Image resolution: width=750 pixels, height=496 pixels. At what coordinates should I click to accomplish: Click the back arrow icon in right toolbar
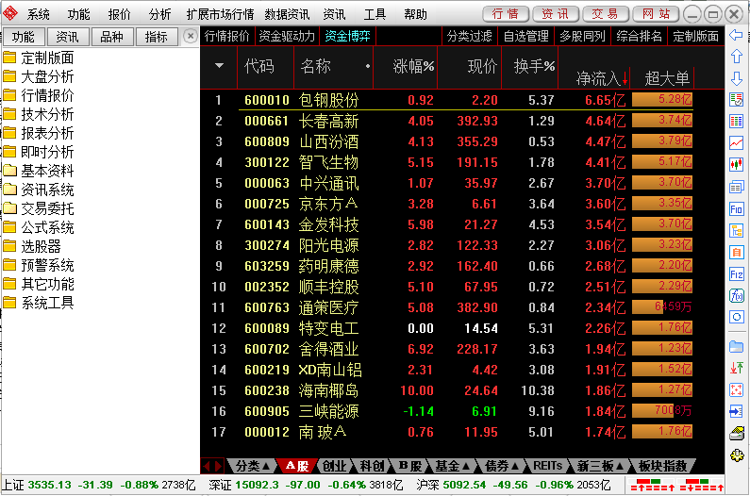pyautogui.click(x=737, y=35)
